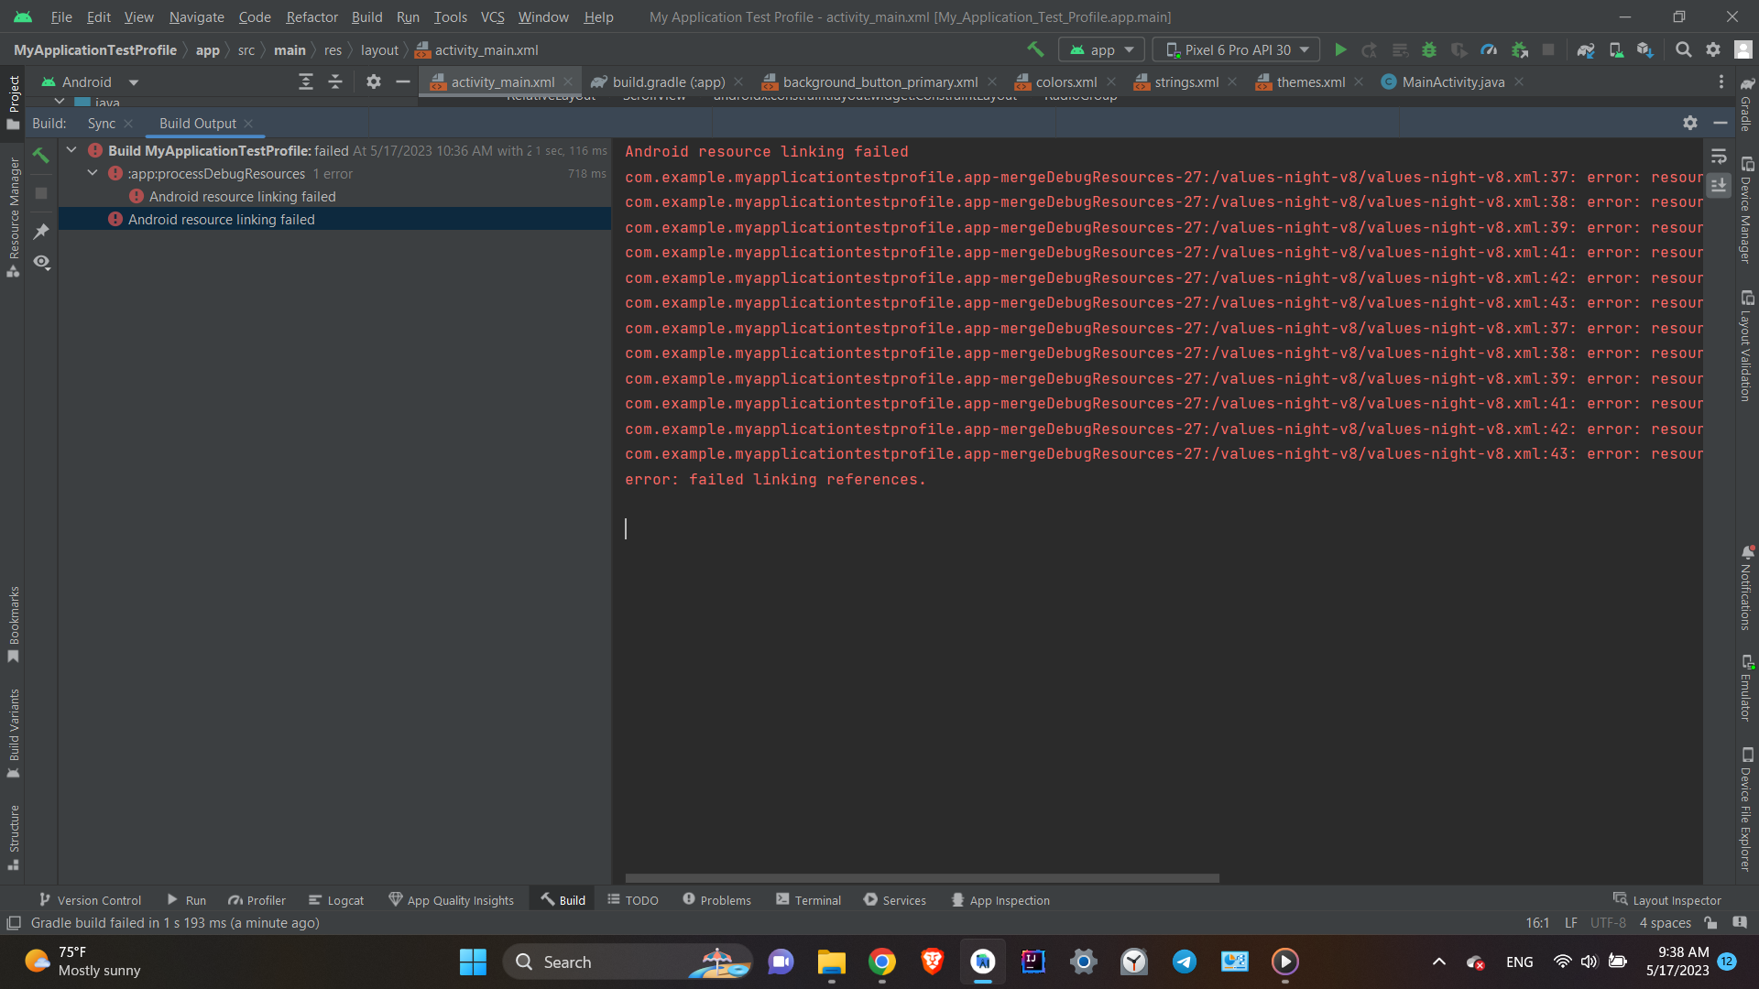The height and width of the screenshot is (989, 1759).
Task: Open SDK Manager toolbar icon
Action: 1645,49
